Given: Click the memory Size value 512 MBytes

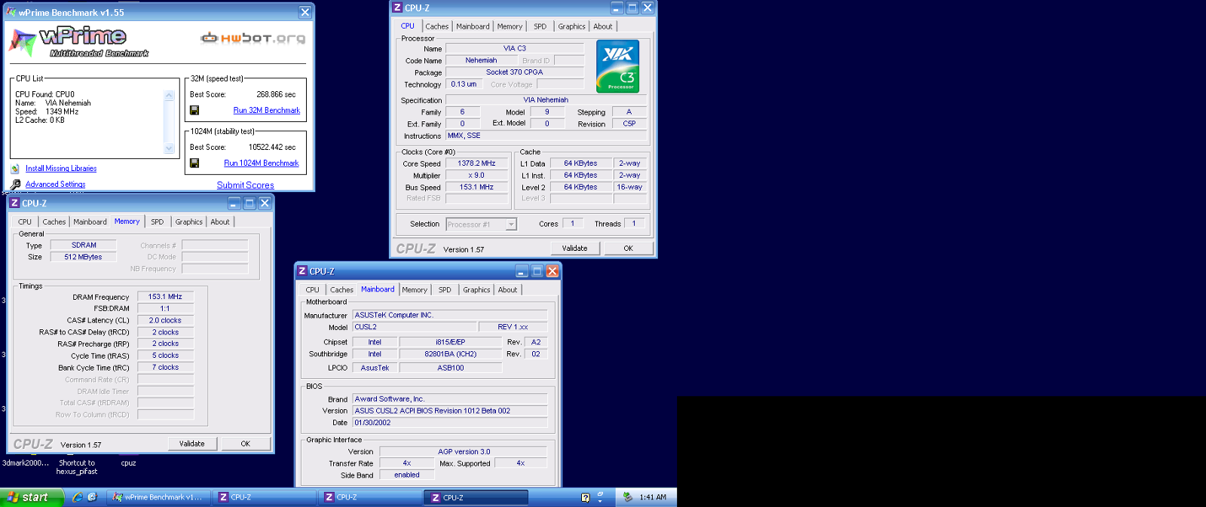Looking at the screenshot, I should (83, 258).
